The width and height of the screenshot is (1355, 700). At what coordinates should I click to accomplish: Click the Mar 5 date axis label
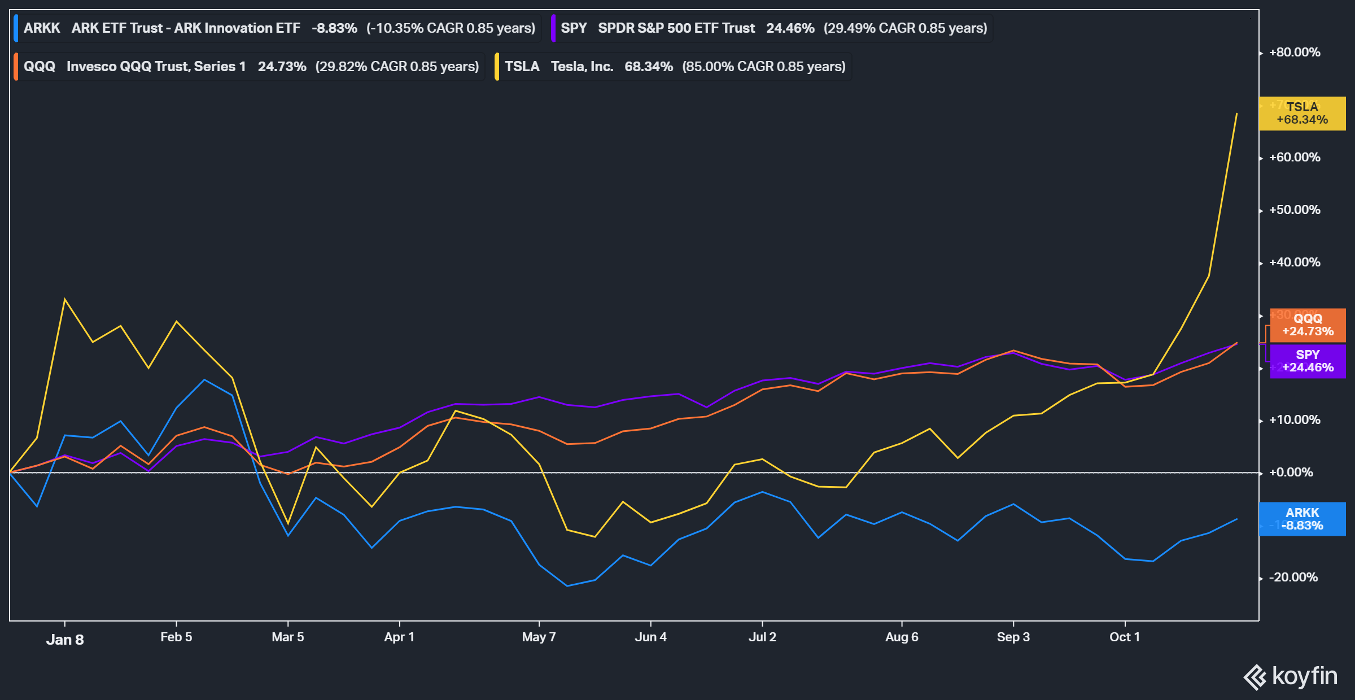(288, 637)
